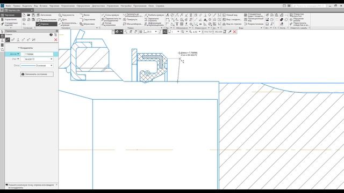Click the Отверстие простое tool

coord(297,15)
